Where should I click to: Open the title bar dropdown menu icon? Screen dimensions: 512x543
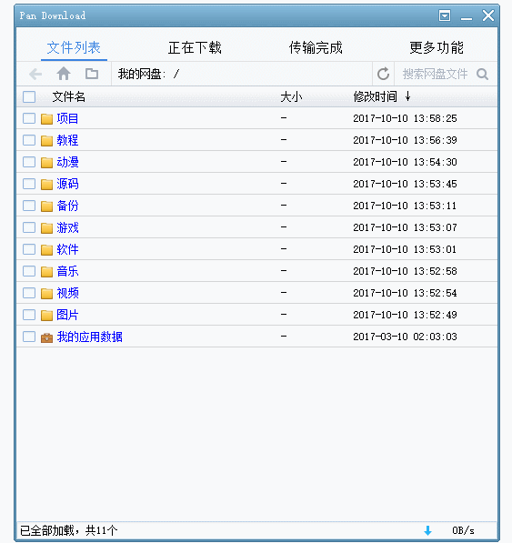[x=445, y=15]
